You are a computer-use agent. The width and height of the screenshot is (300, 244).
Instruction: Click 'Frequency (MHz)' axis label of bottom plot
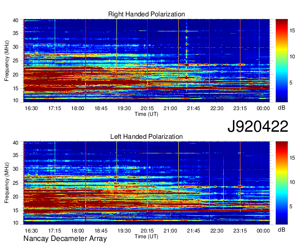tap(7, 183)
